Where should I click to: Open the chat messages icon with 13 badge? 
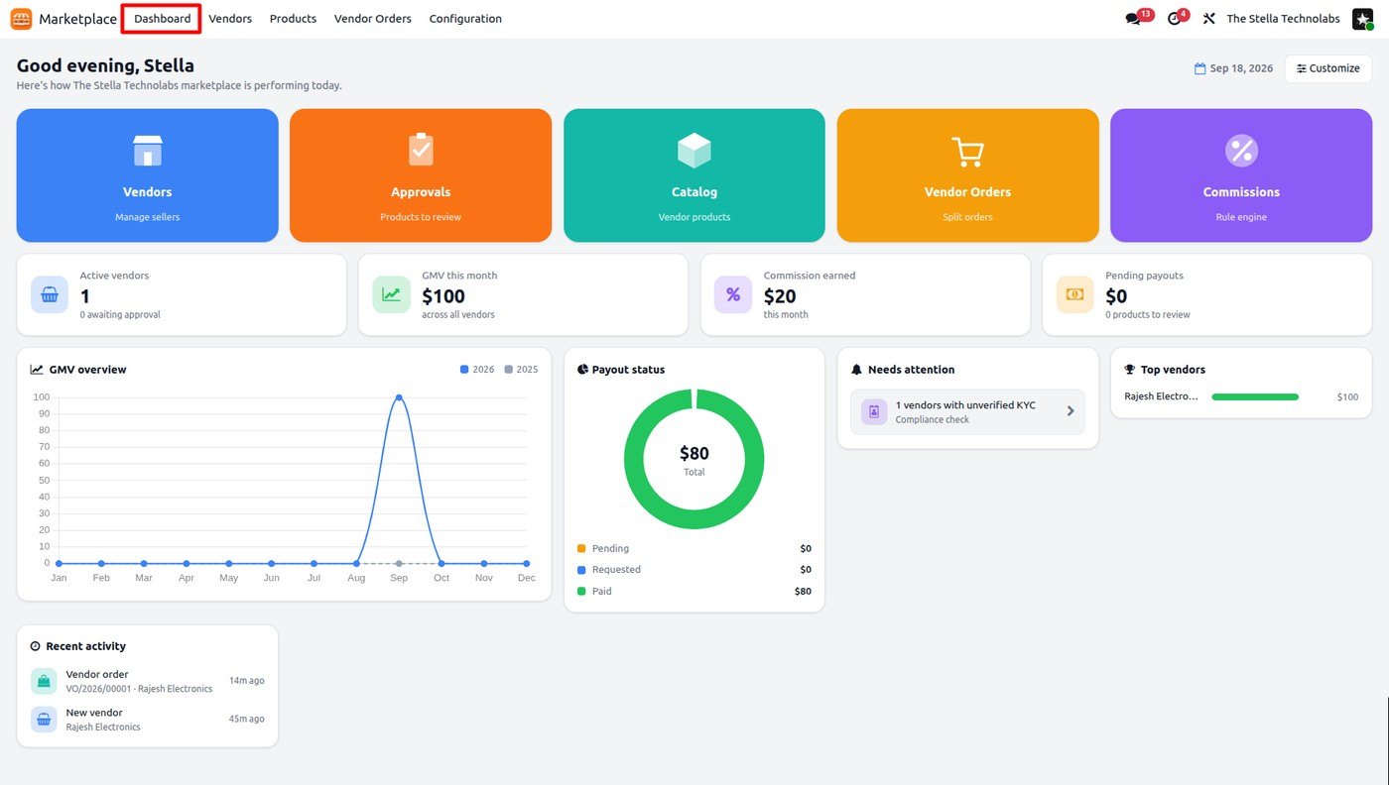pyautogui.click(x=1133, y=19)
